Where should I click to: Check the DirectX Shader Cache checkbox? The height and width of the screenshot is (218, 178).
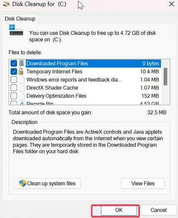[x=14, y=88]
